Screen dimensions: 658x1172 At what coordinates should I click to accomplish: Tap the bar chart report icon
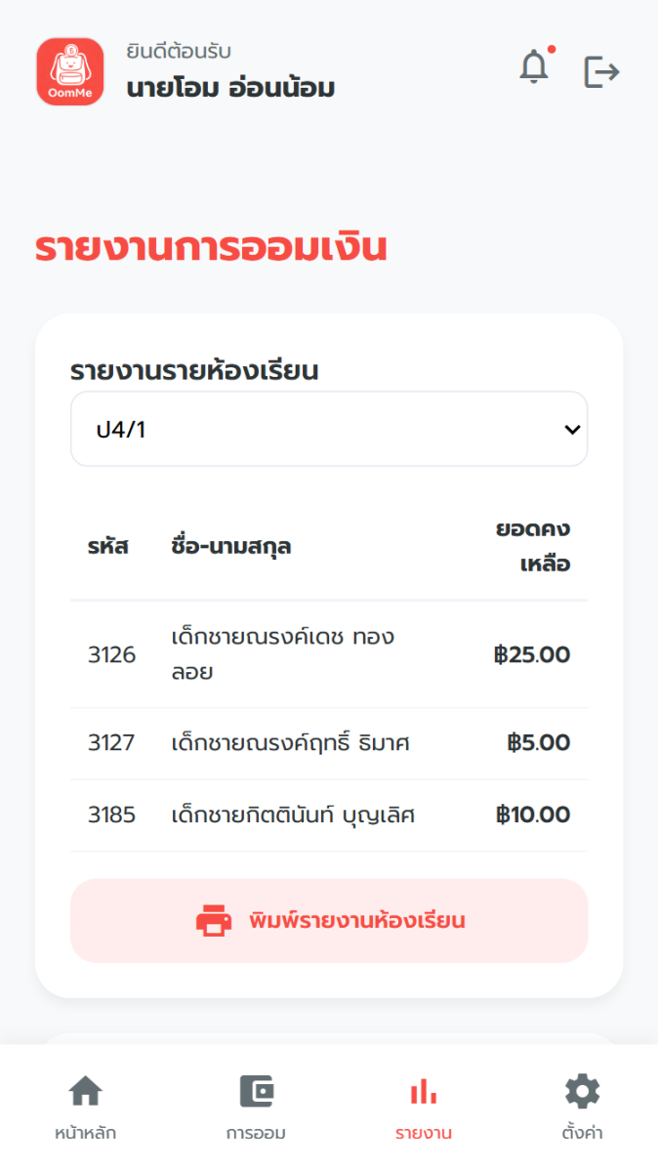(423, 1091)
